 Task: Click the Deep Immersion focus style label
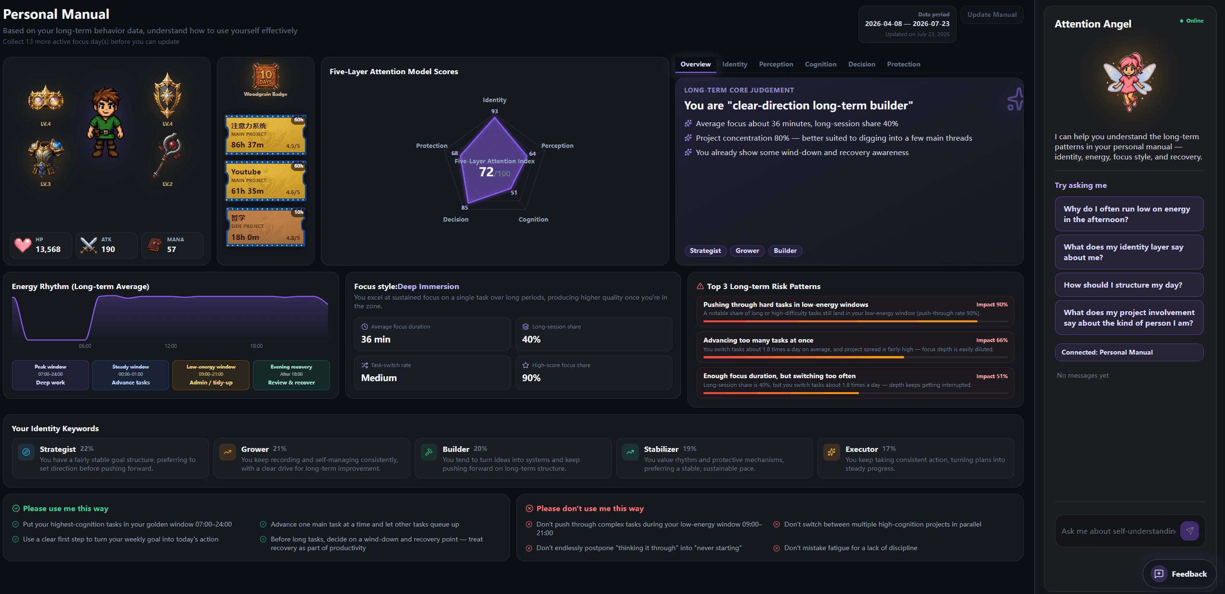pos(428,286)
